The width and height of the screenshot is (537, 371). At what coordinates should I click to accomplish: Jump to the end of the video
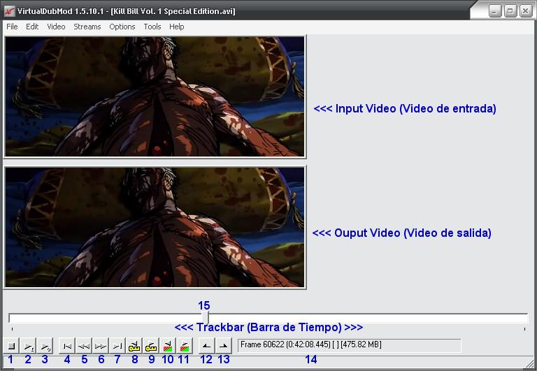tap(117, 346)
